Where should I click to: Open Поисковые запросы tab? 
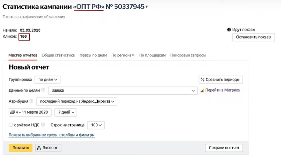(188, 55)
